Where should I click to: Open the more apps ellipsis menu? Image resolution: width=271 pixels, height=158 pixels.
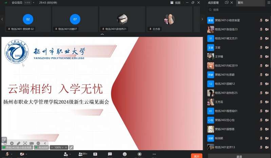click(154, 154)
